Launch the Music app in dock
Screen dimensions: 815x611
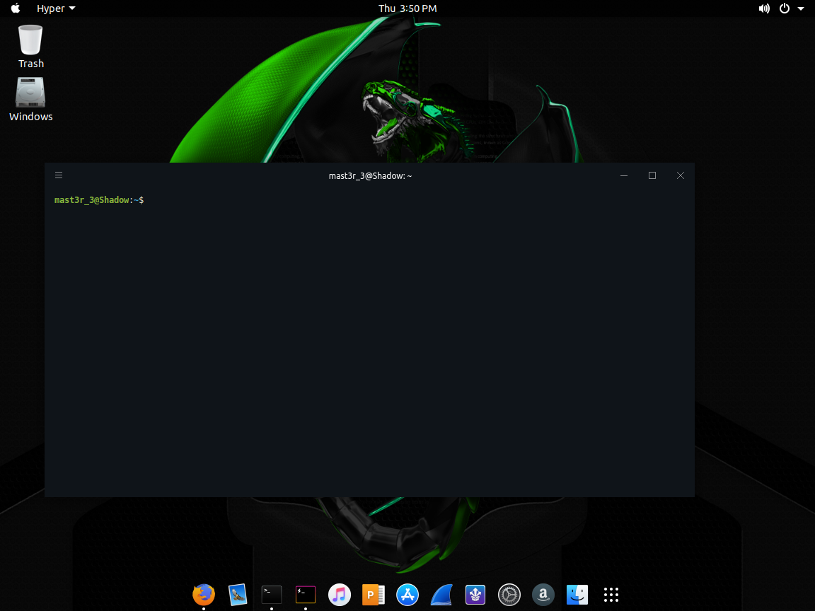[x=340, y=594]
